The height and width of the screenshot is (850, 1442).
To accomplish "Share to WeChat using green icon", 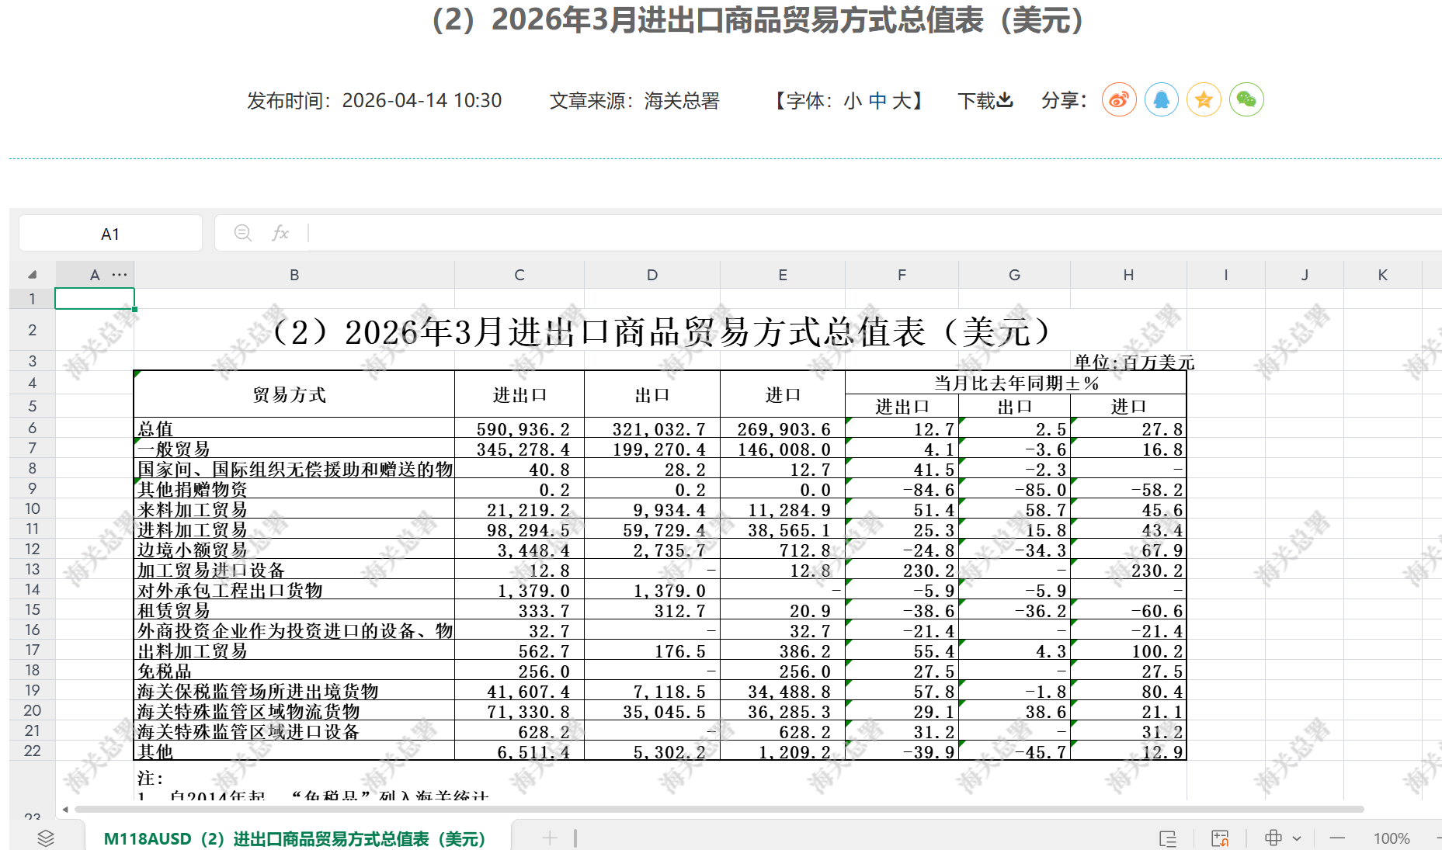I will (1246, 100).
